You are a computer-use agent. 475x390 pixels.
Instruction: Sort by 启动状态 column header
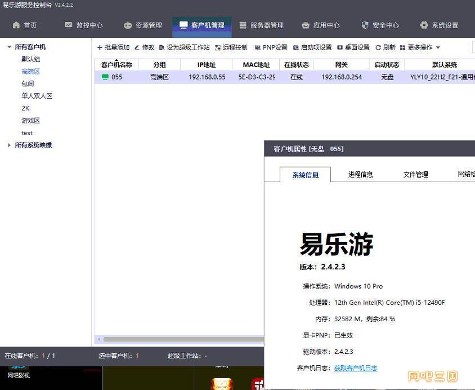[387, 65]
